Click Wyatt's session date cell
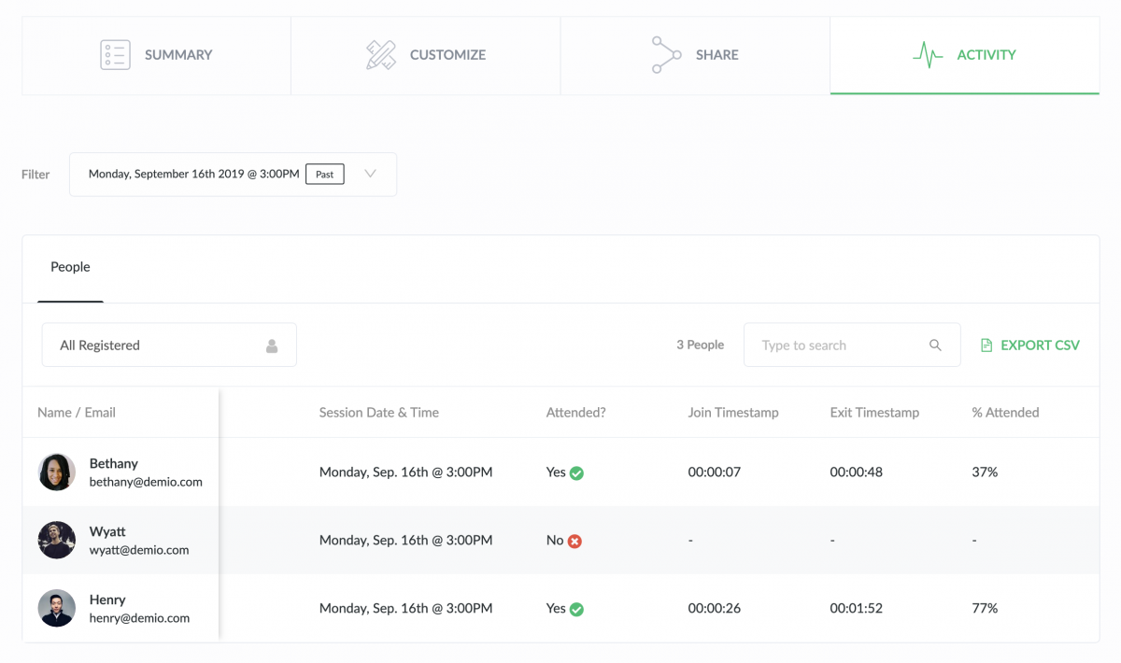Image resolution: width=1121 pixels, height=663 pixels. coord(405,541)
